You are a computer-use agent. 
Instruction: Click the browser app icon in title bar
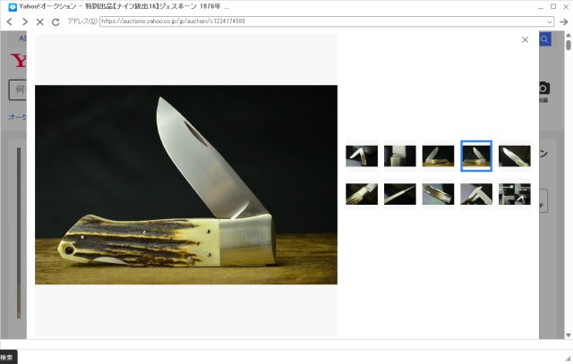click(x=13, y=7)
